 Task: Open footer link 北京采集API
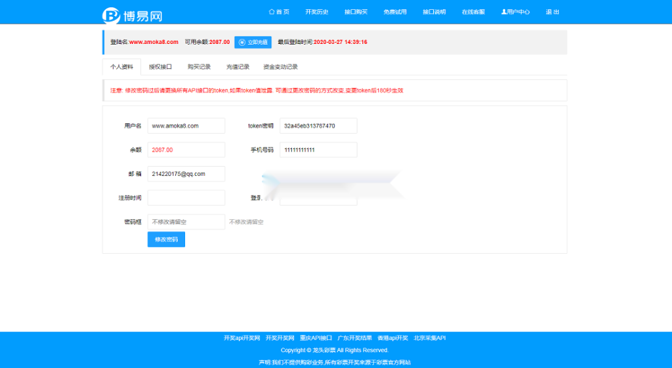(429, 338)
